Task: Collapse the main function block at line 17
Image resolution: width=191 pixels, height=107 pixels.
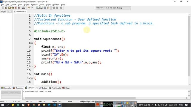Action: [x=32, y=78]
